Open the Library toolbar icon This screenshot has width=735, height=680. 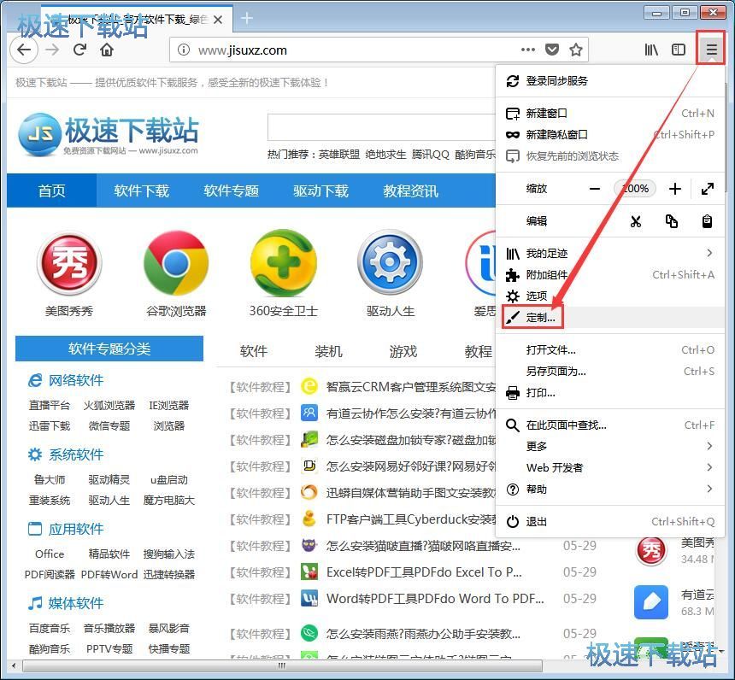pos(651,50)
